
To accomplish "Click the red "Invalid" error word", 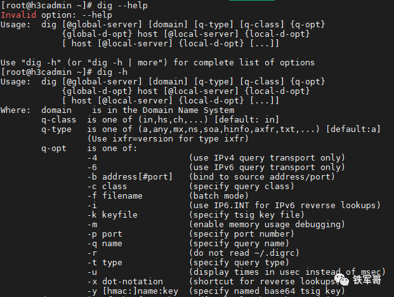I will [18, 15].
